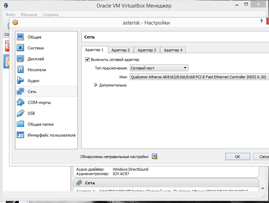This screenshot has height=203, width=269.
Task: Select Система label in settings list
Action: point(36,48)
